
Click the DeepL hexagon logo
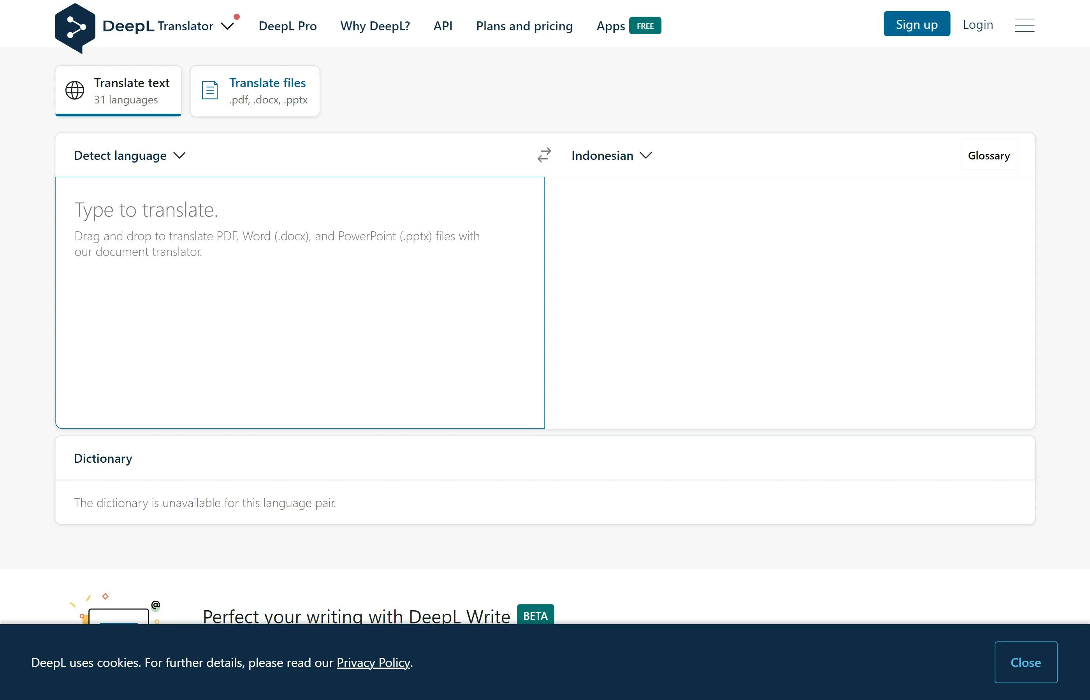click(x=75, y=28)
